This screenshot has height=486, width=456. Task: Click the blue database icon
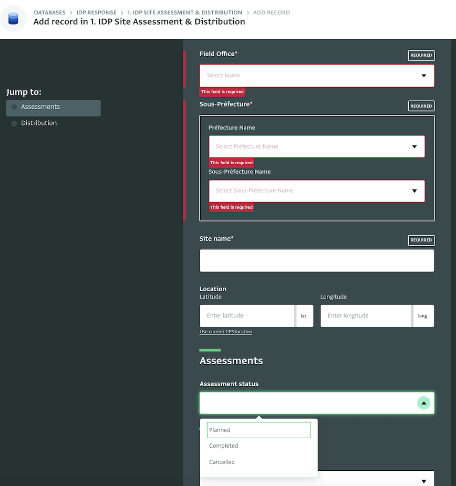pyautogui.click(x=13, y=18)
